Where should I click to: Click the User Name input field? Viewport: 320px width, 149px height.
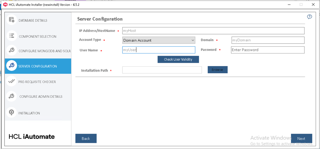(159, 50)
